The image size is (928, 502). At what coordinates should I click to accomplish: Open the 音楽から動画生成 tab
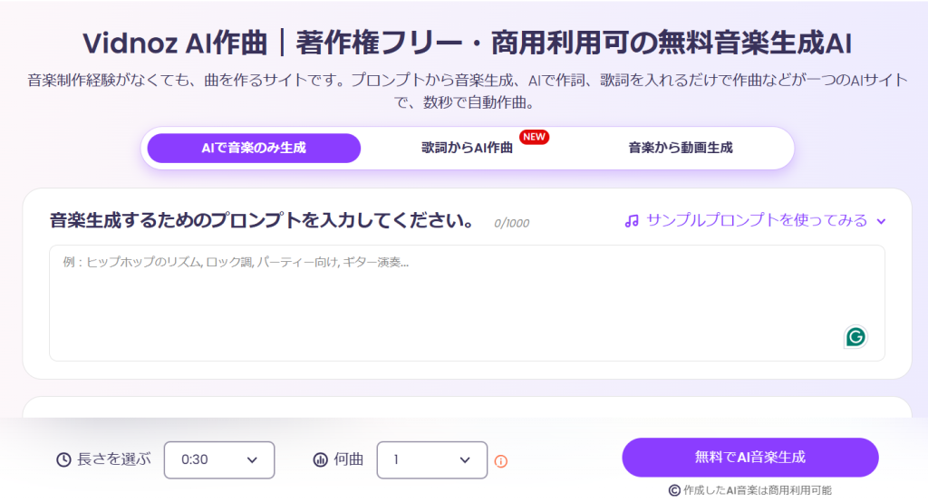tap(680, 148)
